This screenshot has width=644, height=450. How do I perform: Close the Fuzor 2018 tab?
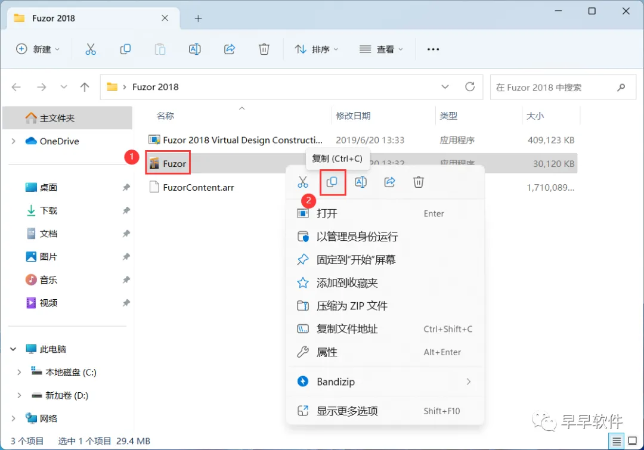coord(165,18)
